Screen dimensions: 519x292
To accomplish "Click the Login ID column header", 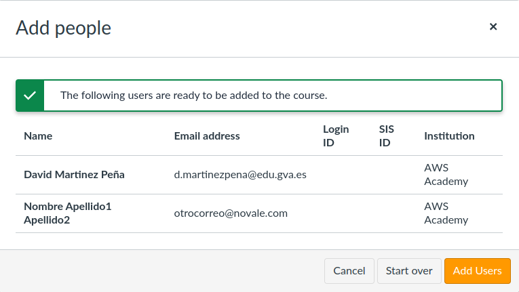I will 336,135.
